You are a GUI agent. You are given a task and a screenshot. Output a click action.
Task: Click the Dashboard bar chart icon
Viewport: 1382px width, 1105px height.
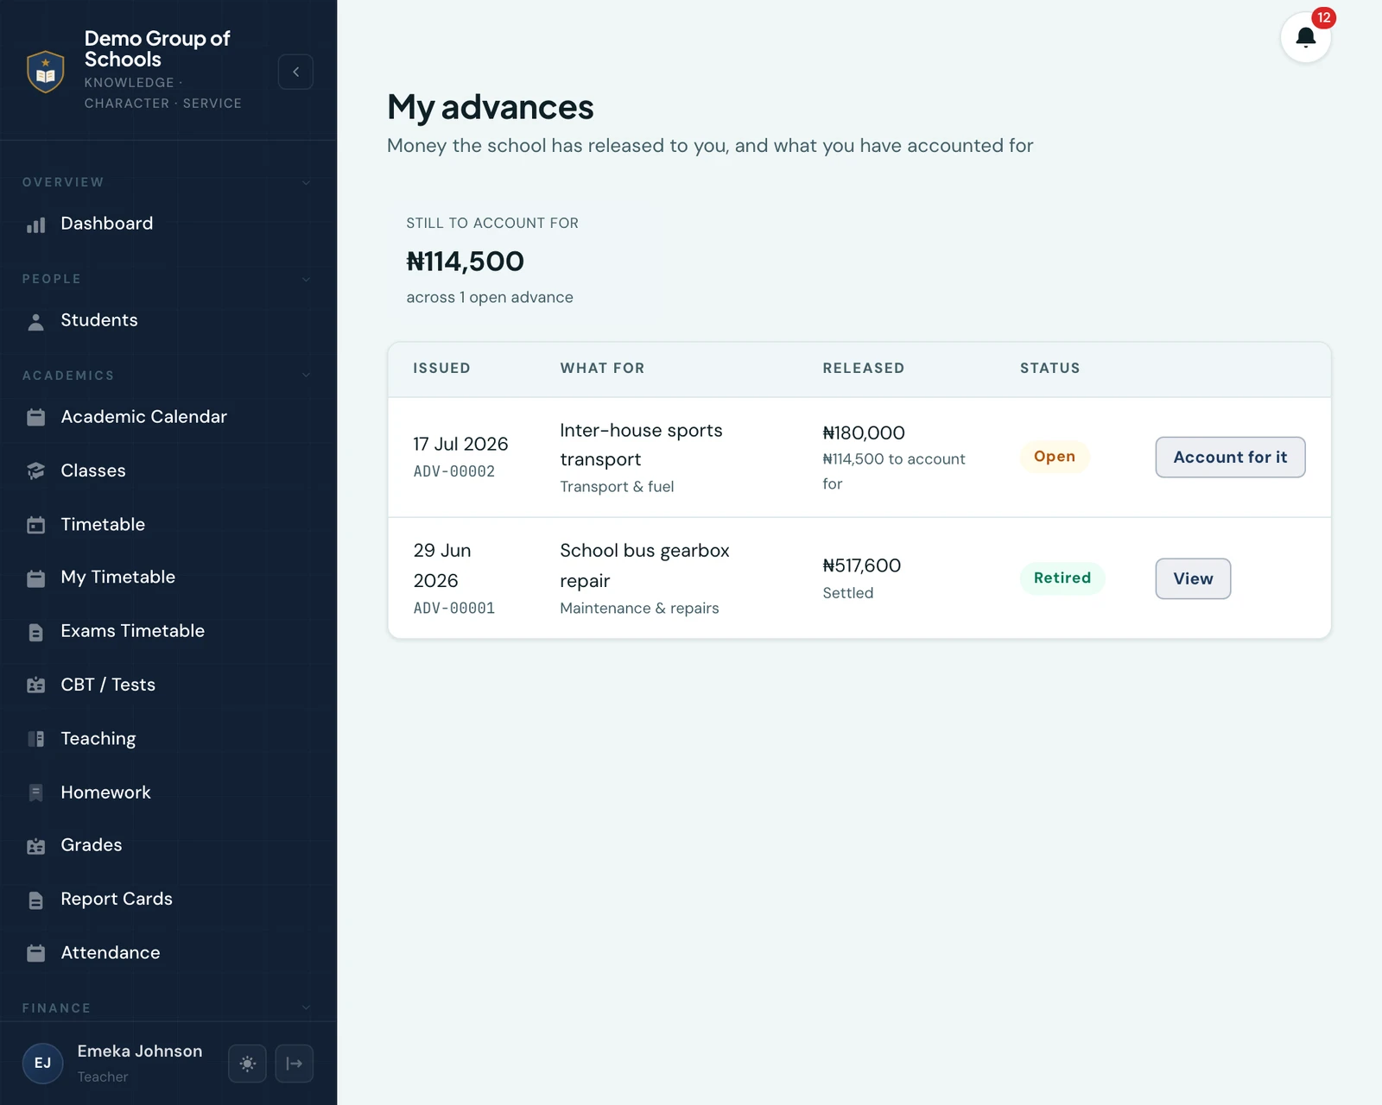35,224
